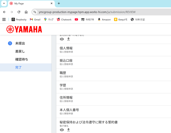Click the browser back arrow
171x133 pixels.
point(4,12)
